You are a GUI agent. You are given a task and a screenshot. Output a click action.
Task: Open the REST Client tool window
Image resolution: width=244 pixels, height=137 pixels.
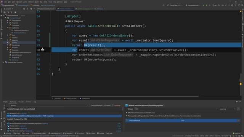tap(91, 133)
